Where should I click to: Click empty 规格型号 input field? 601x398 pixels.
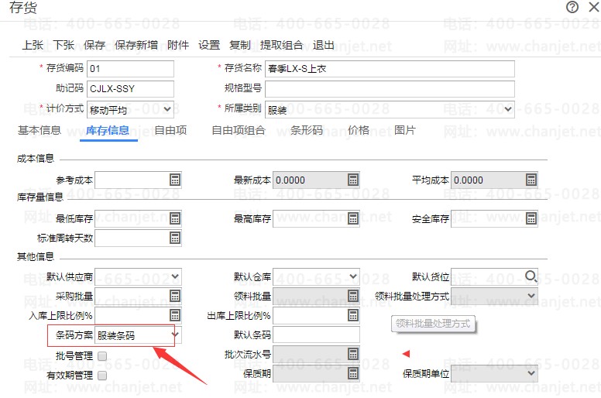pyautogui.click(x=390, y=89)
